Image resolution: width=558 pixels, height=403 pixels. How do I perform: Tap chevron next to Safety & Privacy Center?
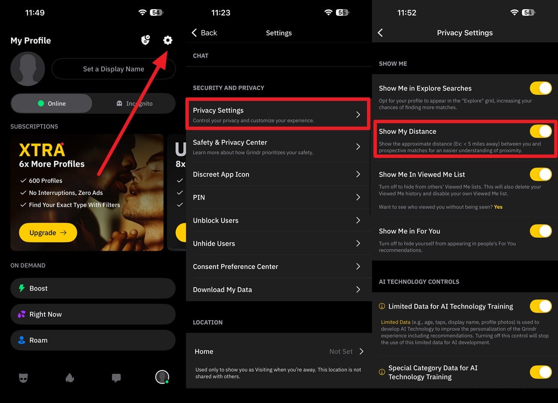358,147
